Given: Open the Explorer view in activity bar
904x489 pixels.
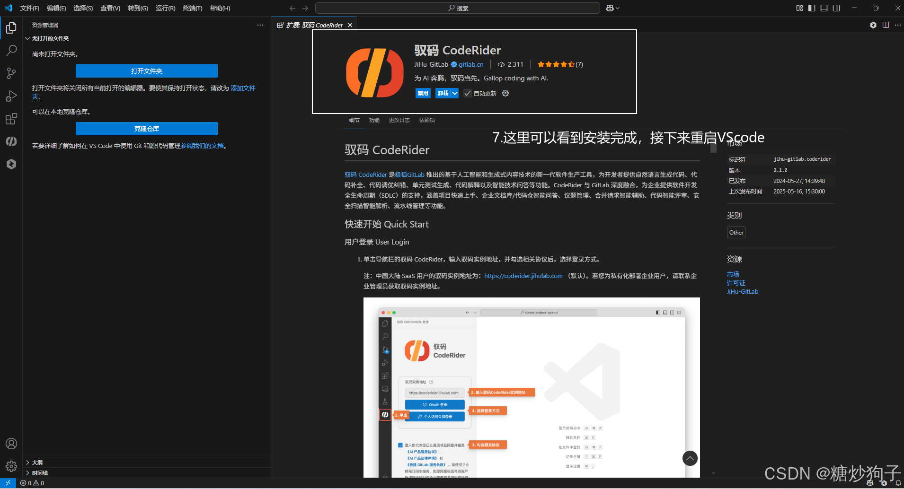Looking at the screenshot, I should [11, 28].
